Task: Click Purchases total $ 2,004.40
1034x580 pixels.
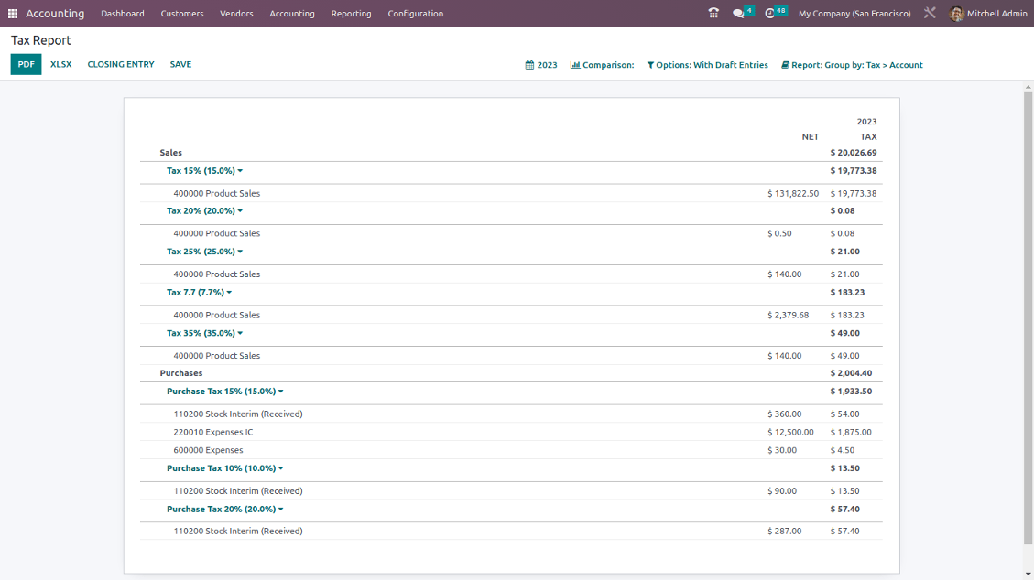Action: click(851, 373)
